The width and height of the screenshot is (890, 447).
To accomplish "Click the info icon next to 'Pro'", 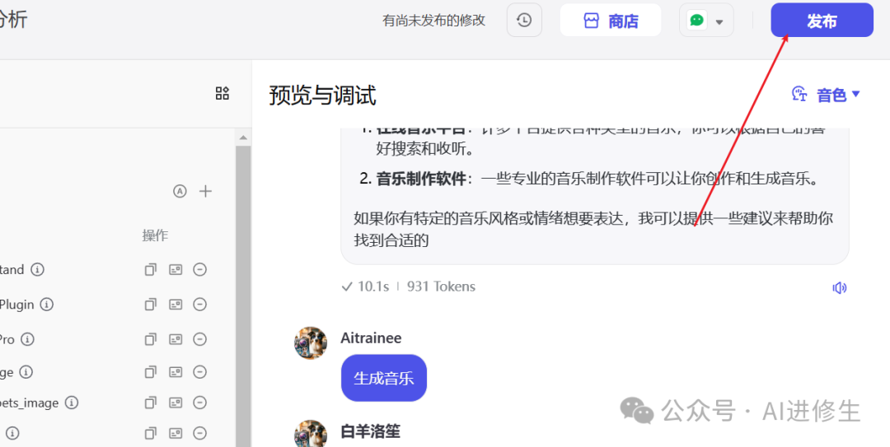I will pyautogui.click(x=28, y=340).
